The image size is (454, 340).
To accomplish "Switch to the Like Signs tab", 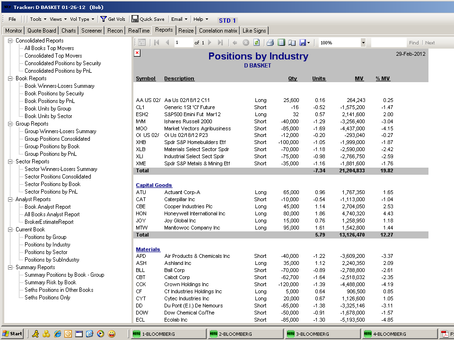I will tap(254, 31).
